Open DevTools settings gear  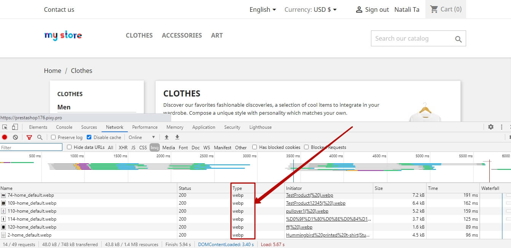(x=491, y=127)
